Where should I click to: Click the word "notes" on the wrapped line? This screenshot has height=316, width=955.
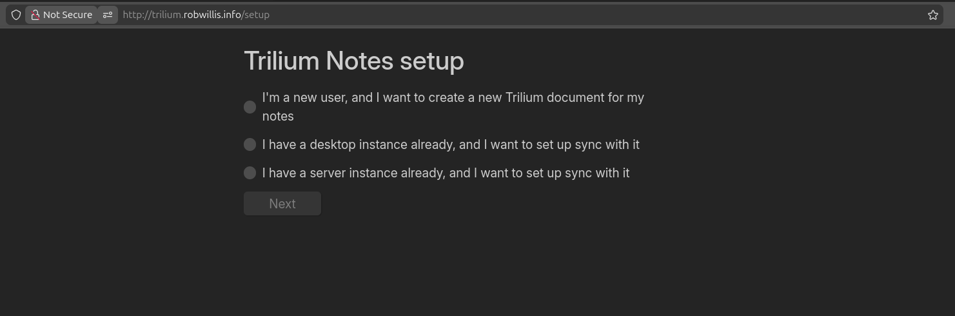(x=278, y=116)
